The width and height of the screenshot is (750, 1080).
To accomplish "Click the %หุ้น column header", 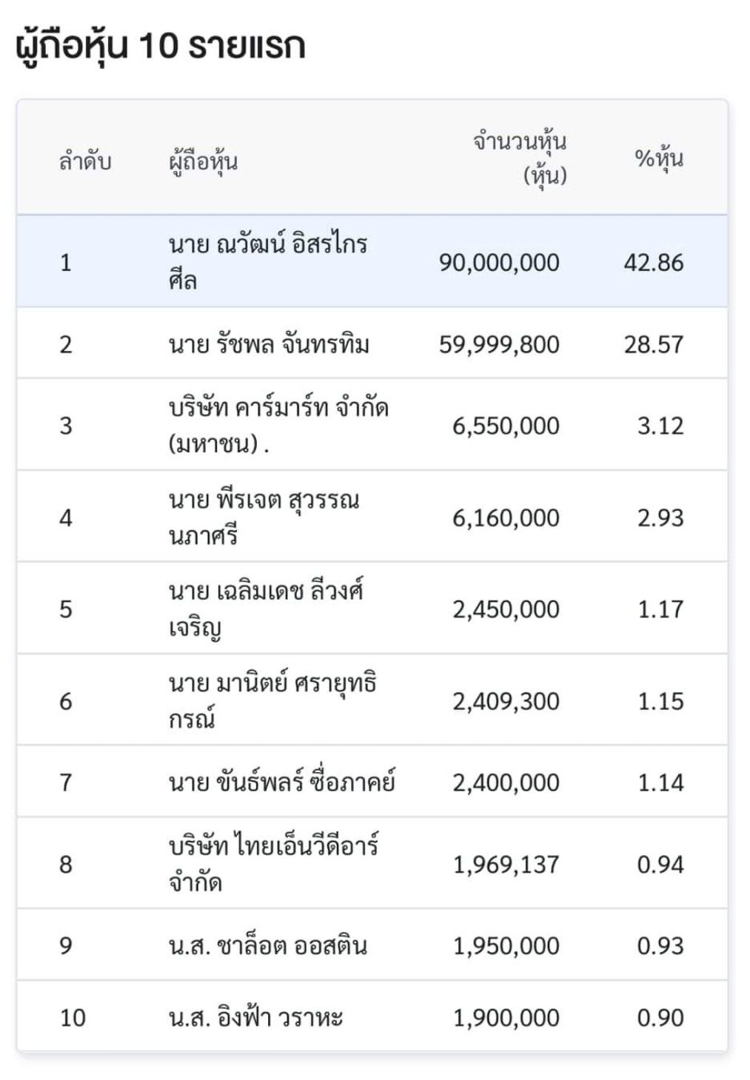I will click(659, 158).
